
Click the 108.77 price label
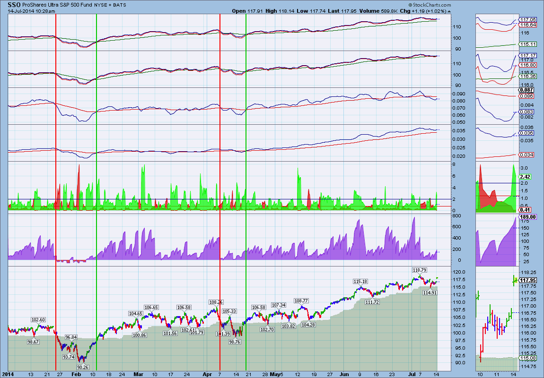(301, 301)
